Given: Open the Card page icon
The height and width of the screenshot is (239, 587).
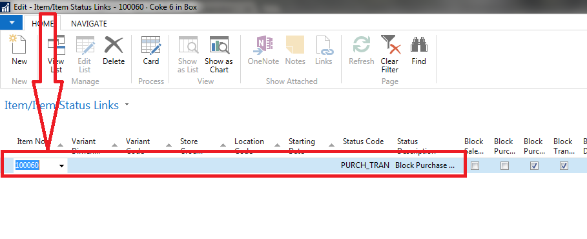Looking at the screenshot, I should click(151, 45).
